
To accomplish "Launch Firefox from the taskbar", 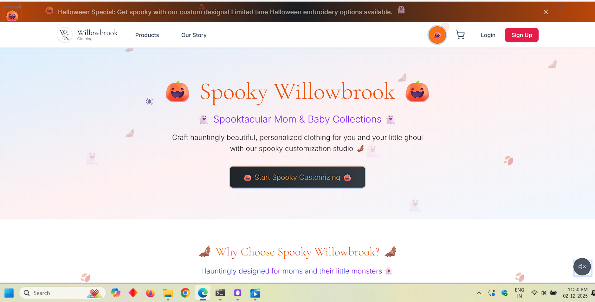I will click(150, 293).
